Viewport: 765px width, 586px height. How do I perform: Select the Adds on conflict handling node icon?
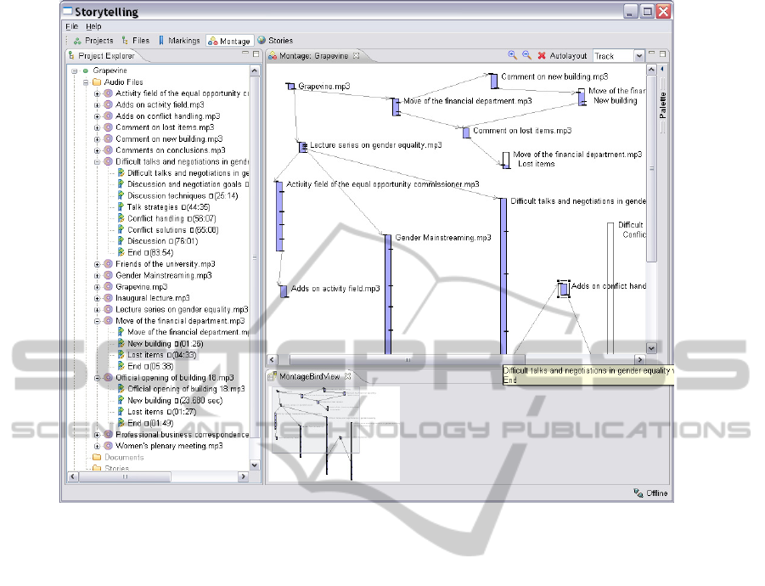tap(563, 289)
